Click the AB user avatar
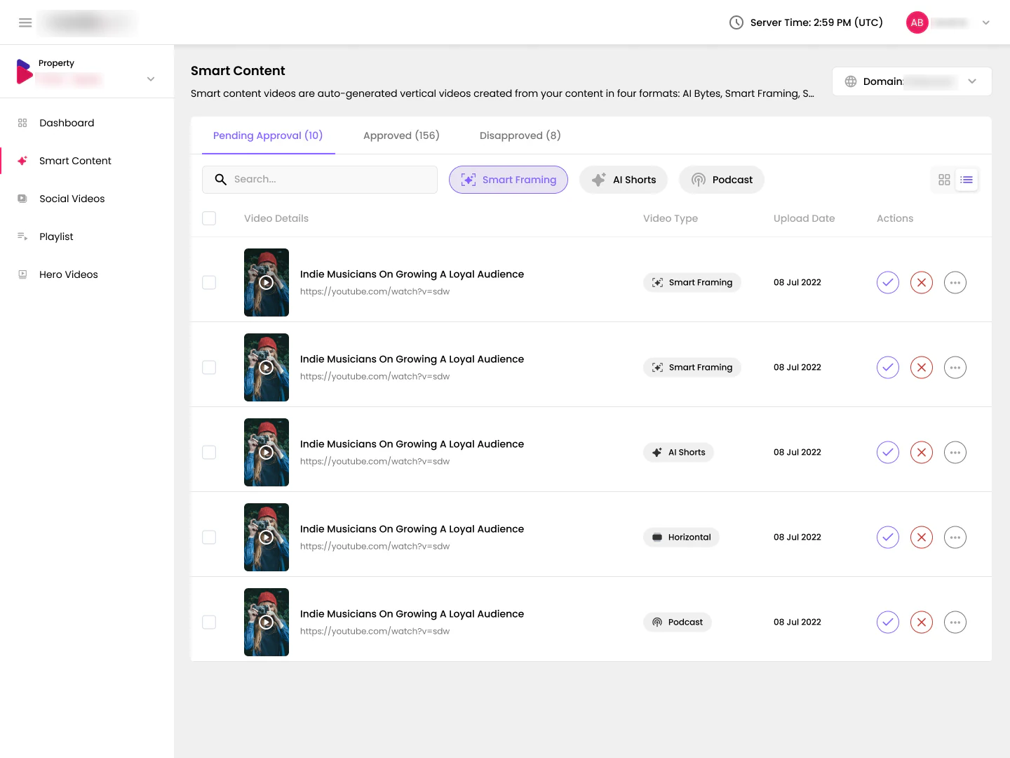The width and height of the screenshot is (1010, 758). (917, 22)
